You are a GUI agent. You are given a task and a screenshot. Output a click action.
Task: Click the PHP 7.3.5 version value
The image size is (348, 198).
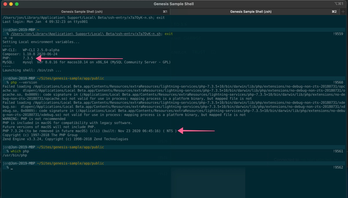[28, 58]
